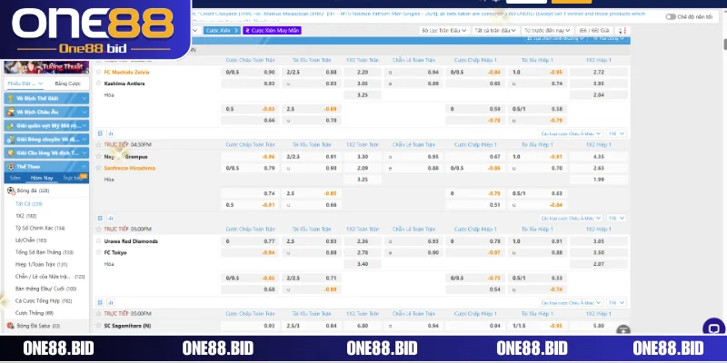The height and width of the screenshot is (363, 727).
Task: Click the star next to FC Tokyo
Action: [100, 252]
